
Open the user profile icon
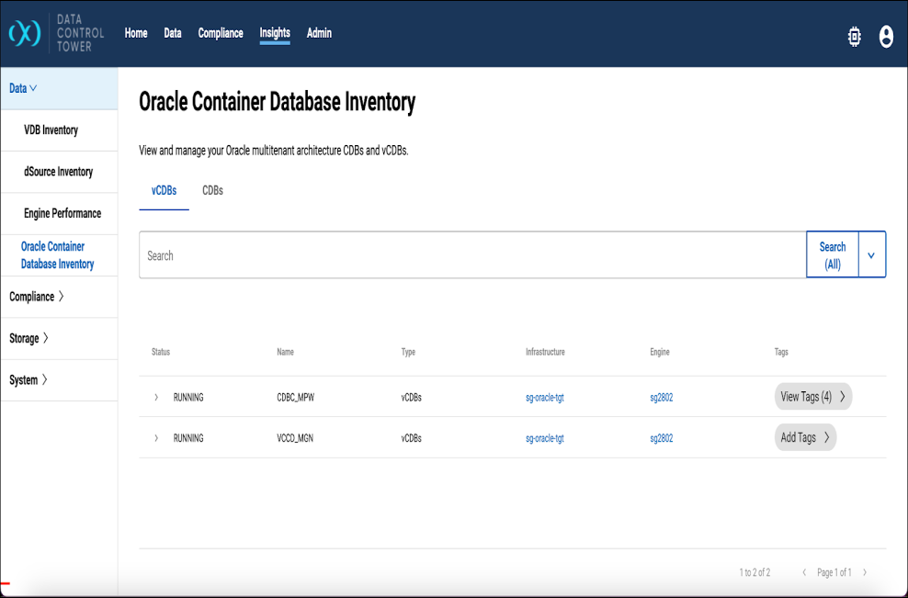pyautogui.click(x=886, y=37)
